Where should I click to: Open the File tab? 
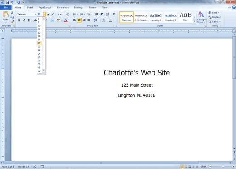(x=6, y=7)
